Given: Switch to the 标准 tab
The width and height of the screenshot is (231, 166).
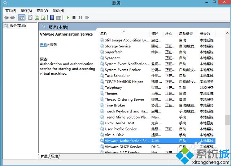Looking at the screenshot, I should tap(55, 156).
